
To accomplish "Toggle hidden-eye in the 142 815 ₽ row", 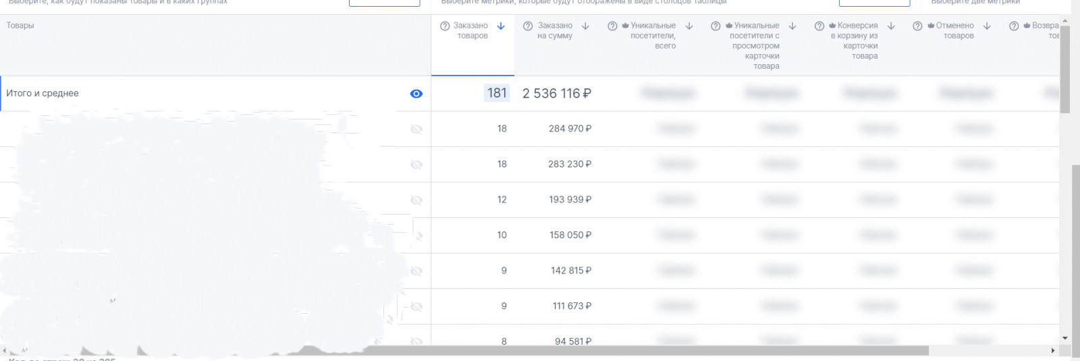I will 416,271.
